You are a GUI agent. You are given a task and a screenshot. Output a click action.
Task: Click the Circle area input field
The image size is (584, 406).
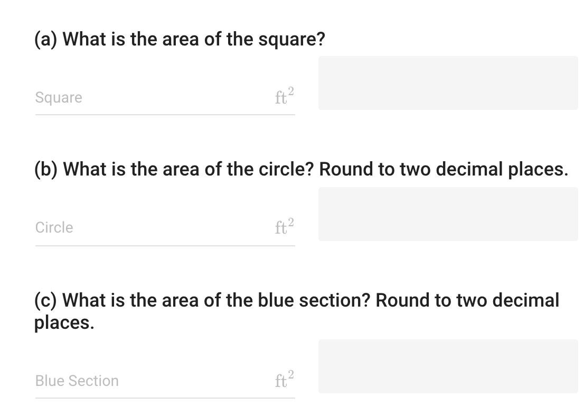pos(158,230)
